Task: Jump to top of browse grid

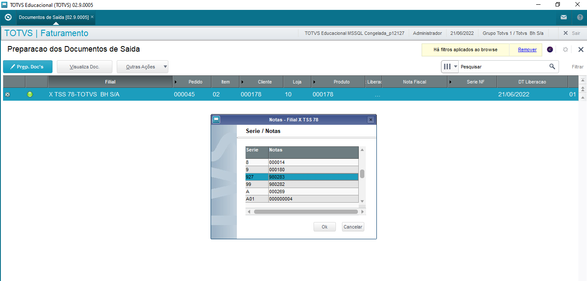Action: 583,80
